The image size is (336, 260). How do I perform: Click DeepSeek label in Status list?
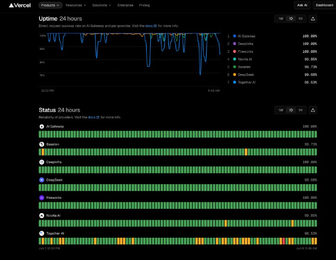tap(55, 180)
